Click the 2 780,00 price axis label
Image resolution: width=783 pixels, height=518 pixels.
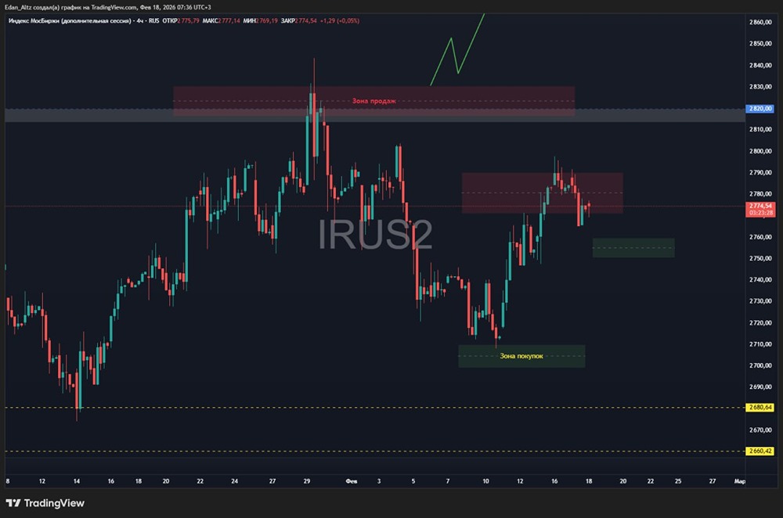(760, 193)
